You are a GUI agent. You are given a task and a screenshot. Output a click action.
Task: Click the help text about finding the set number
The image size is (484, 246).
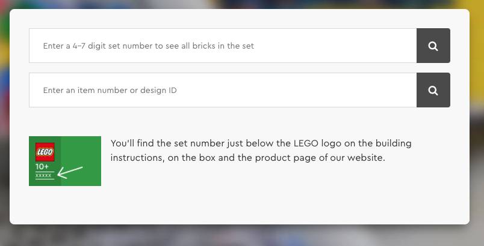pos(261,151)
